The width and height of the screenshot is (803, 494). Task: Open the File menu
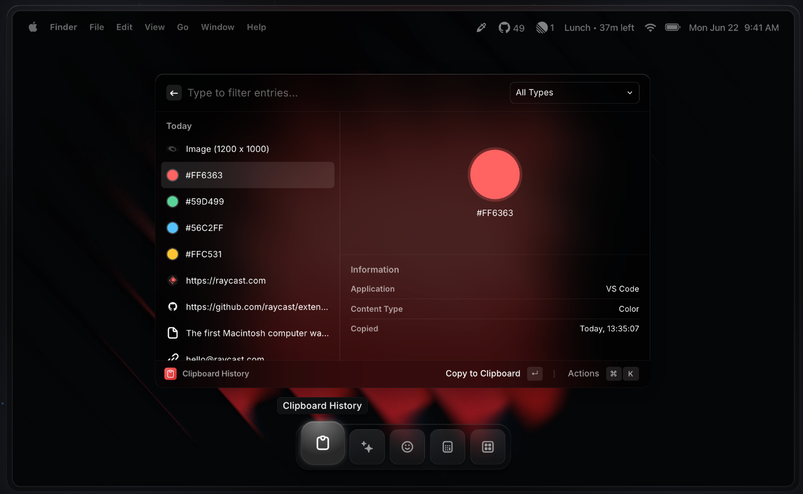coord(97,27)
